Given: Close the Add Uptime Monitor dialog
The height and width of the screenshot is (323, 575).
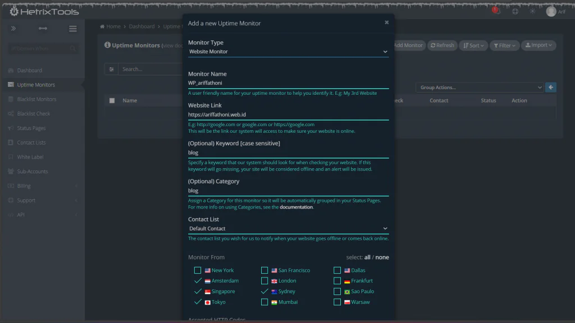Looking at the screenshot, I should pos(386,22).
